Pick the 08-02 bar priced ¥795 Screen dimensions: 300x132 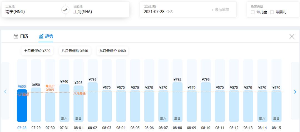point(92,102)
